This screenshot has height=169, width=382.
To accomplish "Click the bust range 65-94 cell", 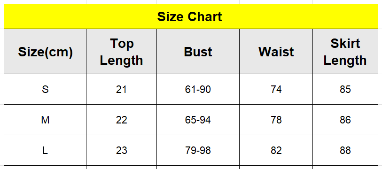I will pos(198,120).
